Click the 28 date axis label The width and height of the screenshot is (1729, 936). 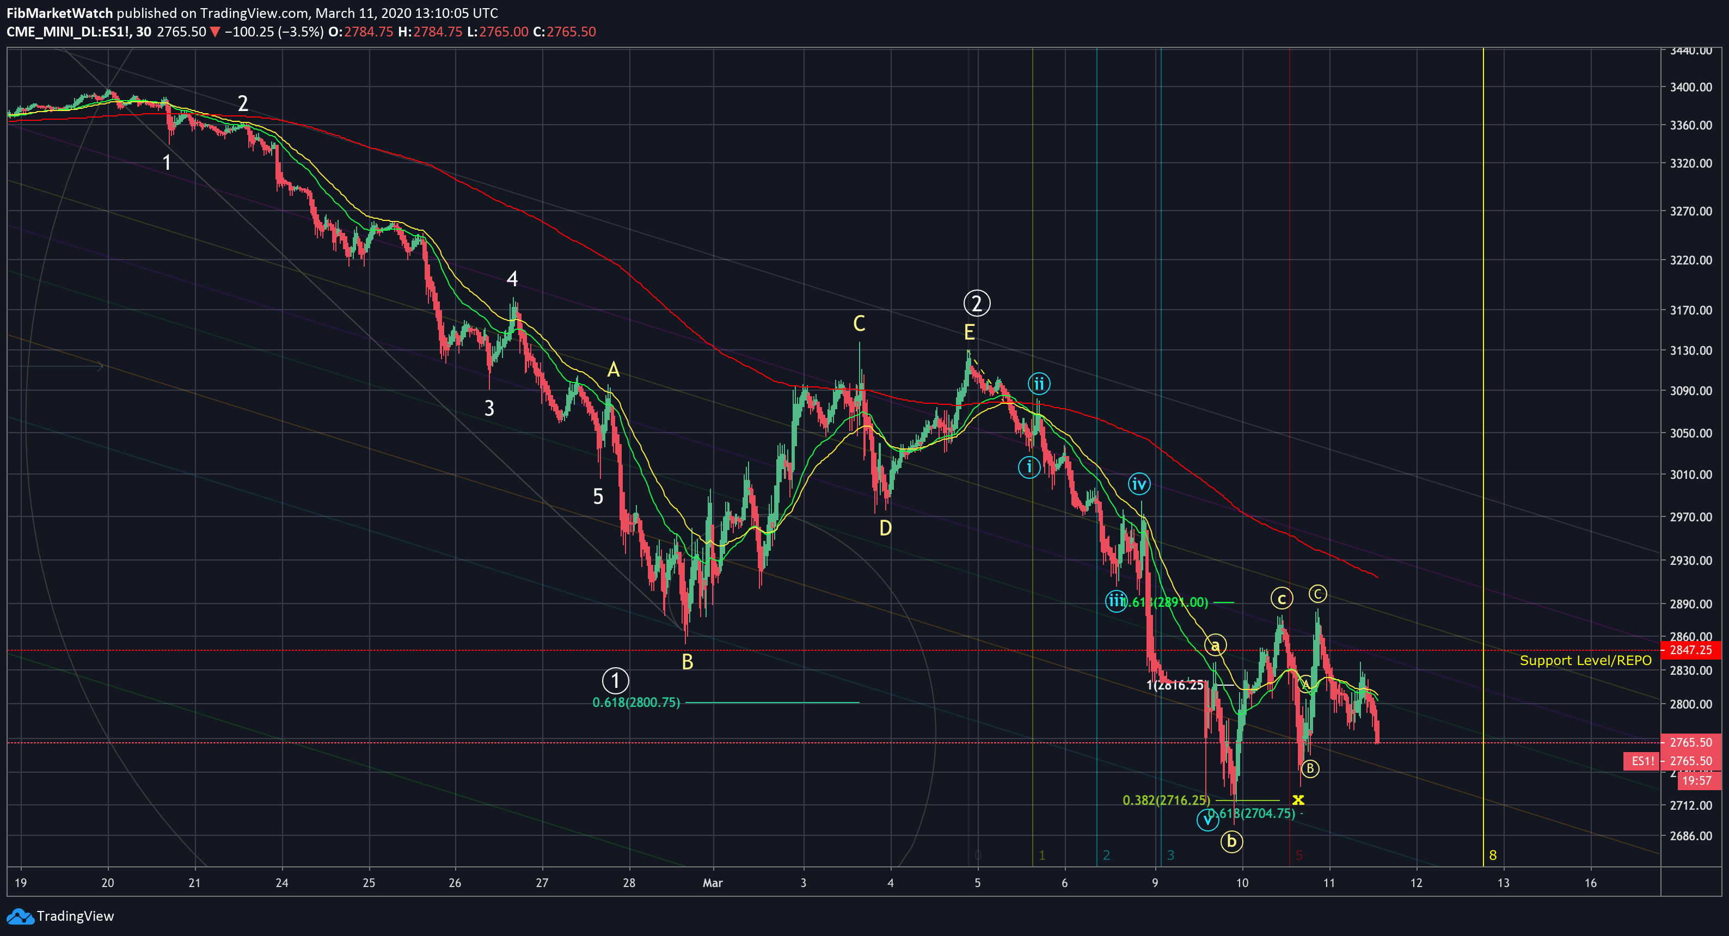629,883
